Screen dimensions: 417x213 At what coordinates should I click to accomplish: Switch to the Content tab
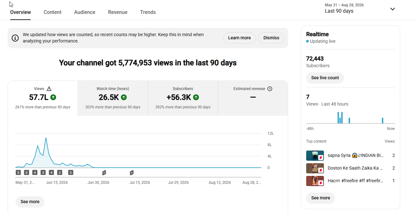[53, 12]
